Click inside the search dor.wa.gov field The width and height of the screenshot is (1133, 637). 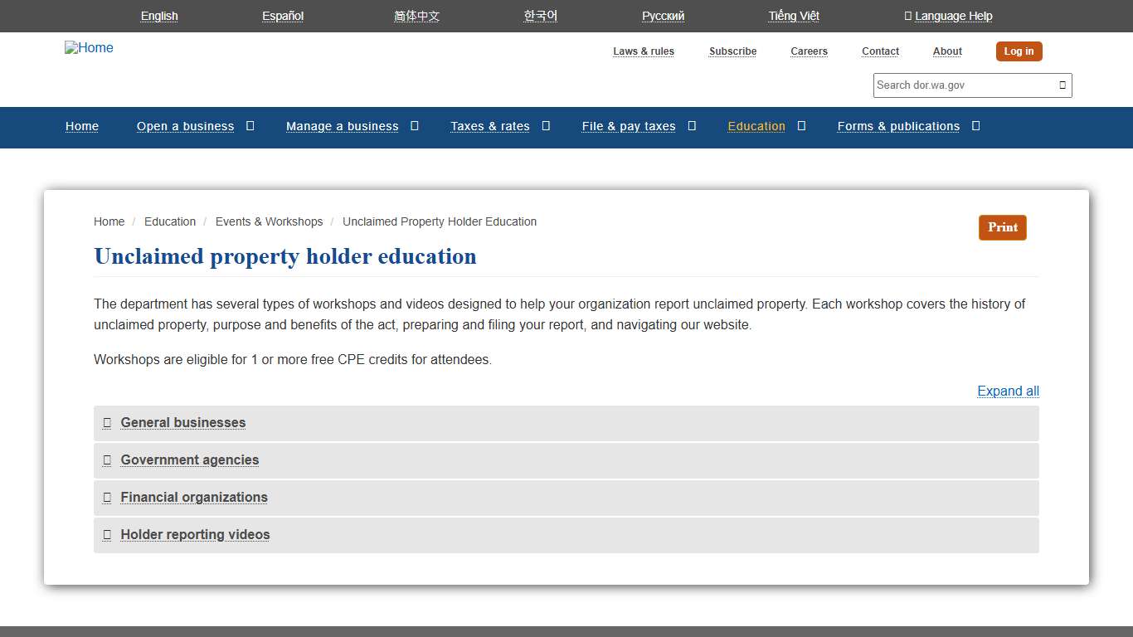click(x=954, y=85)
